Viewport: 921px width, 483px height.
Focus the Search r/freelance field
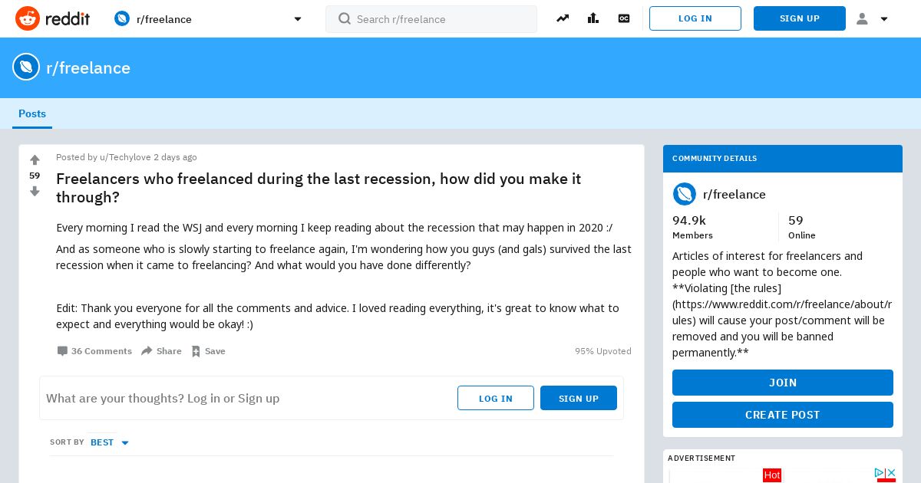pyautogui.click(x=431, y=19)
